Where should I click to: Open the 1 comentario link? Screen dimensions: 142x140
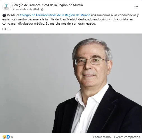tap(101, 137)
